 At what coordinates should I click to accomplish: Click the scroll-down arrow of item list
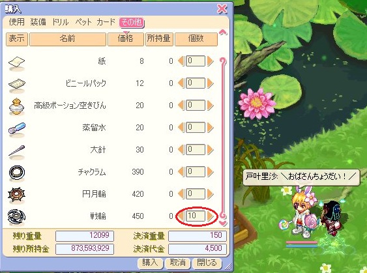pyautogui.click(x=223, y=223)
